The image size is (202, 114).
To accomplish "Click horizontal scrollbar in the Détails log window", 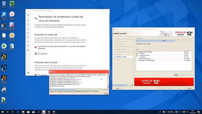I will tap(78, 89).
